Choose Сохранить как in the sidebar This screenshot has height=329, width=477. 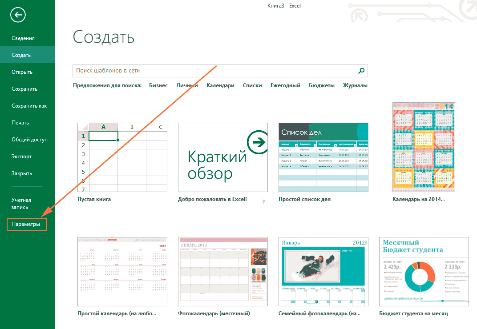point(29,105)
